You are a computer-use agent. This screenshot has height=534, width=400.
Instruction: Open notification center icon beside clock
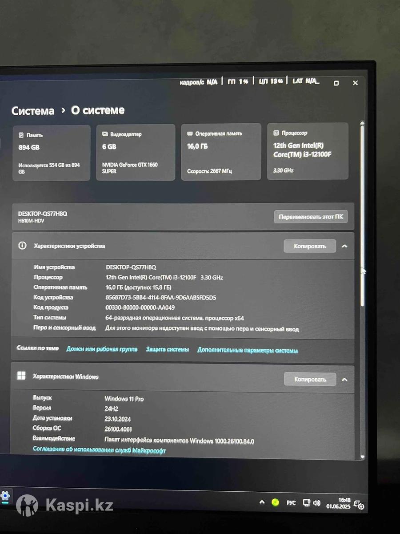[360, 504]
